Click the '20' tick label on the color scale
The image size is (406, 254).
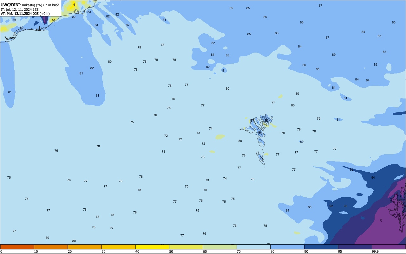click(x=69, y=251)
